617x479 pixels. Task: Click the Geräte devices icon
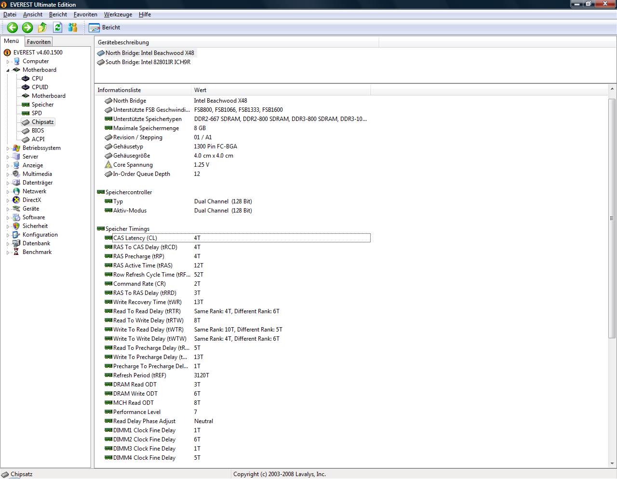point(16,209)
